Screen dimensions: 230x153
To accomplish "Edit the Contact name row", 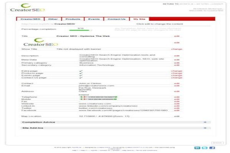I will [177, 83].
